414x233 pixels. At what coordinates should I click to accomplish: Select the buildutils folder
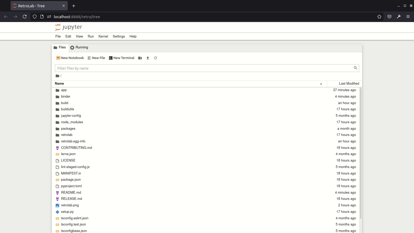pyautogui.click(x=206, y=109)
